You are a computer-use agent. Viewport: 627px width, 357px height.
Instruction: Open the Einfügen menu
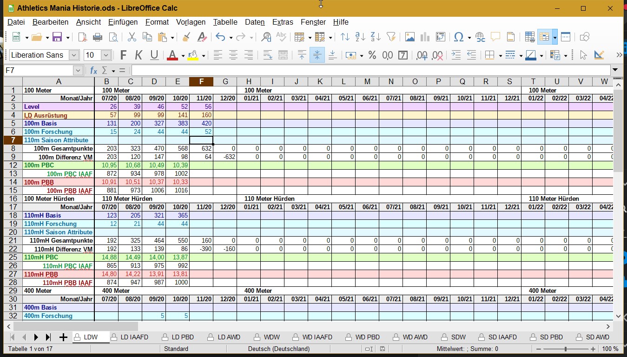pyautogui.click(x=123, y=22)
